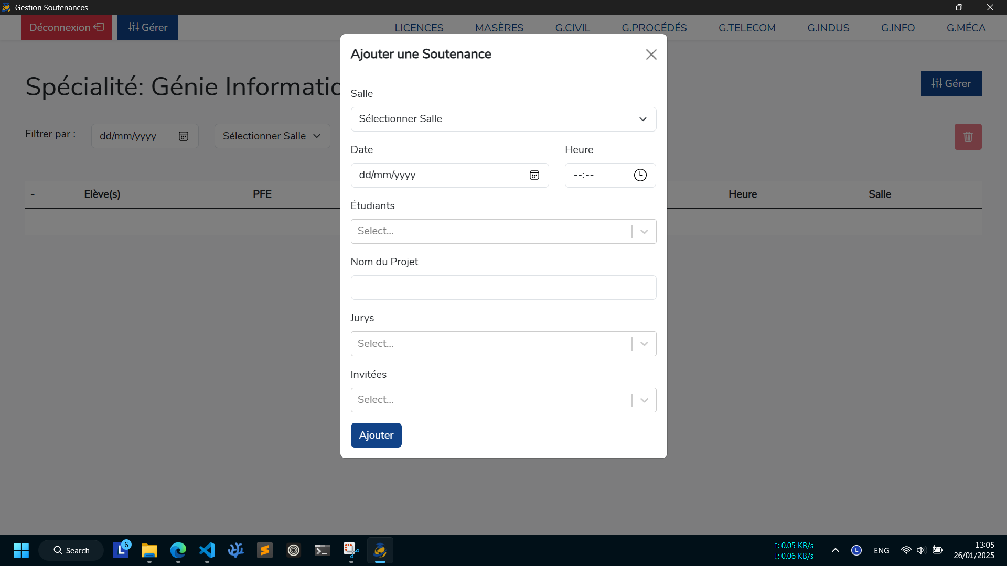Switch to the G.INDUS tab
The height and width of the screenshot is (566, 1007).
(828, 28)
